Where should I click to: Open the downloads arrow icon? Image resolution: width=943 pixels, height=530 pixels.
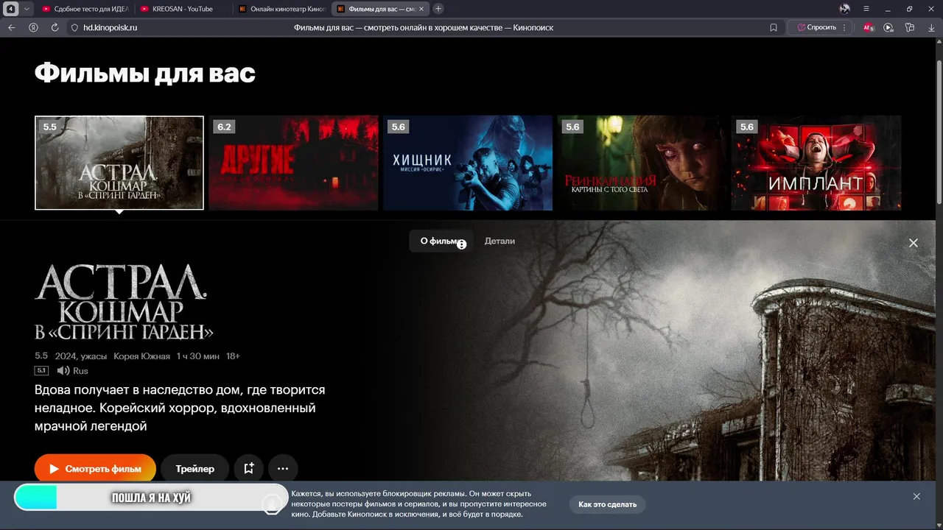931,27
